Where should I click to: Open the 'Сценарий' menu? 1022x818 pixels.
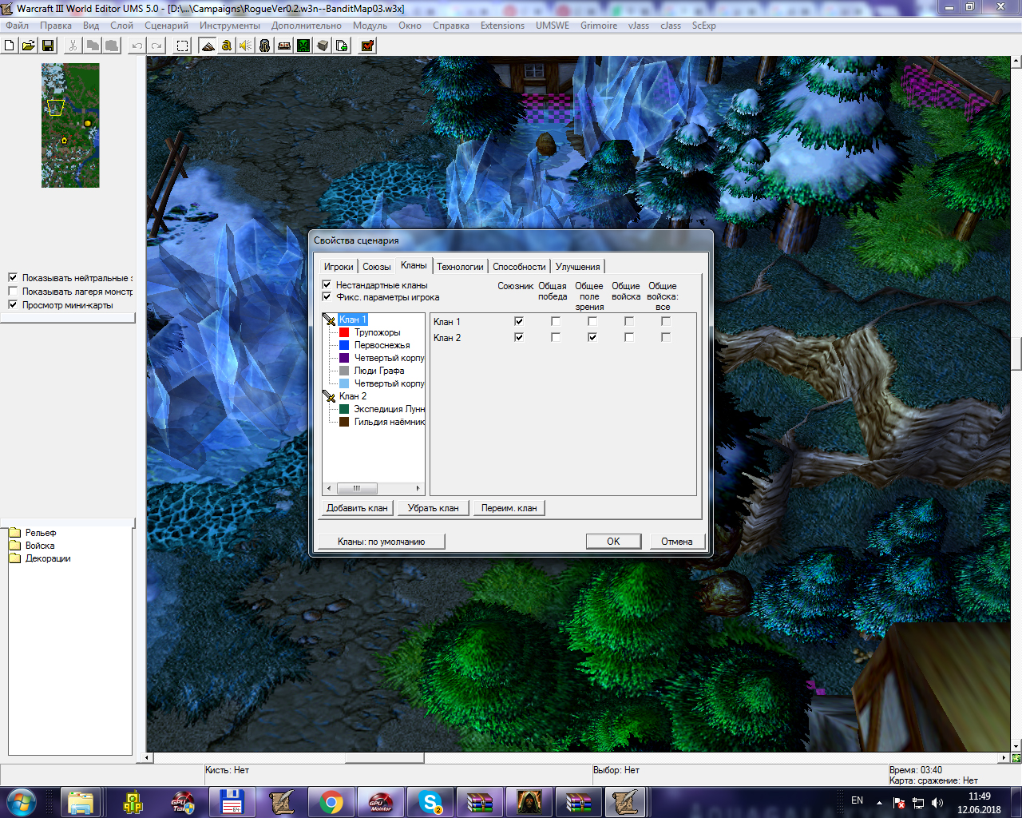click(x=166, y=26)
